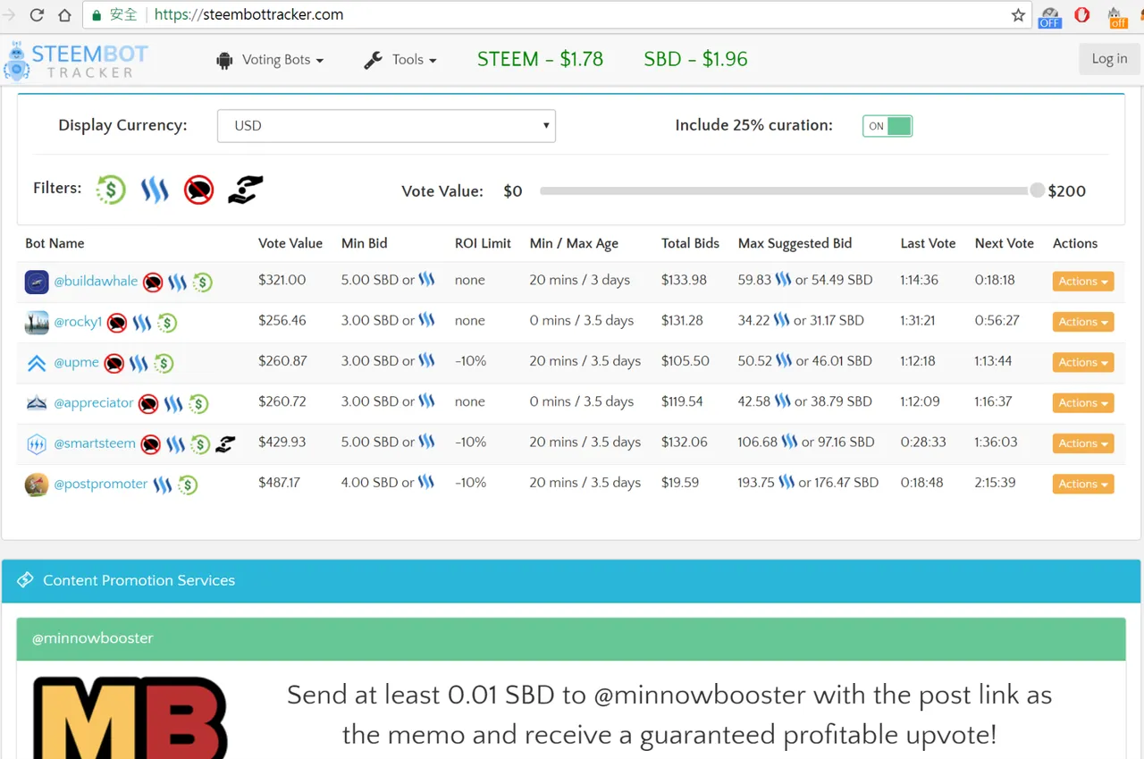Open Actions dropdown for @smartsteem

tap(1083, 443)
